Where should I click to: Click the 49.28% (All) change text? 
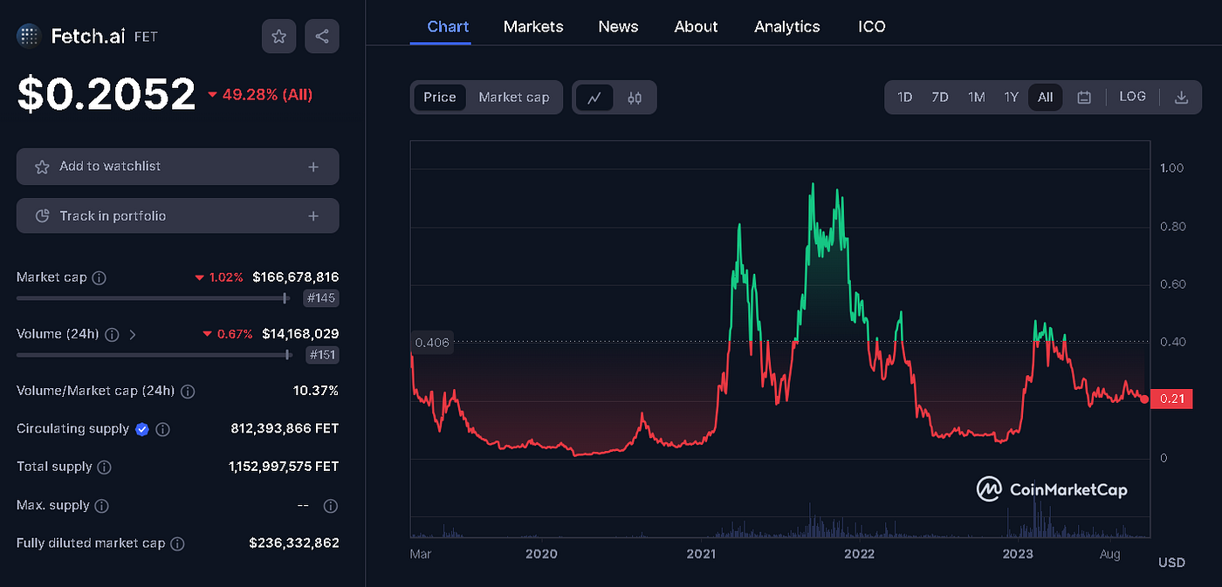pyautogui.click(x=267, y=94)
